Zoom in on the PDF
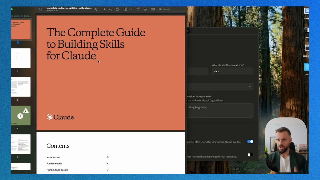The width and height of the screenshot is (320, 180). (x=110, y=9)
